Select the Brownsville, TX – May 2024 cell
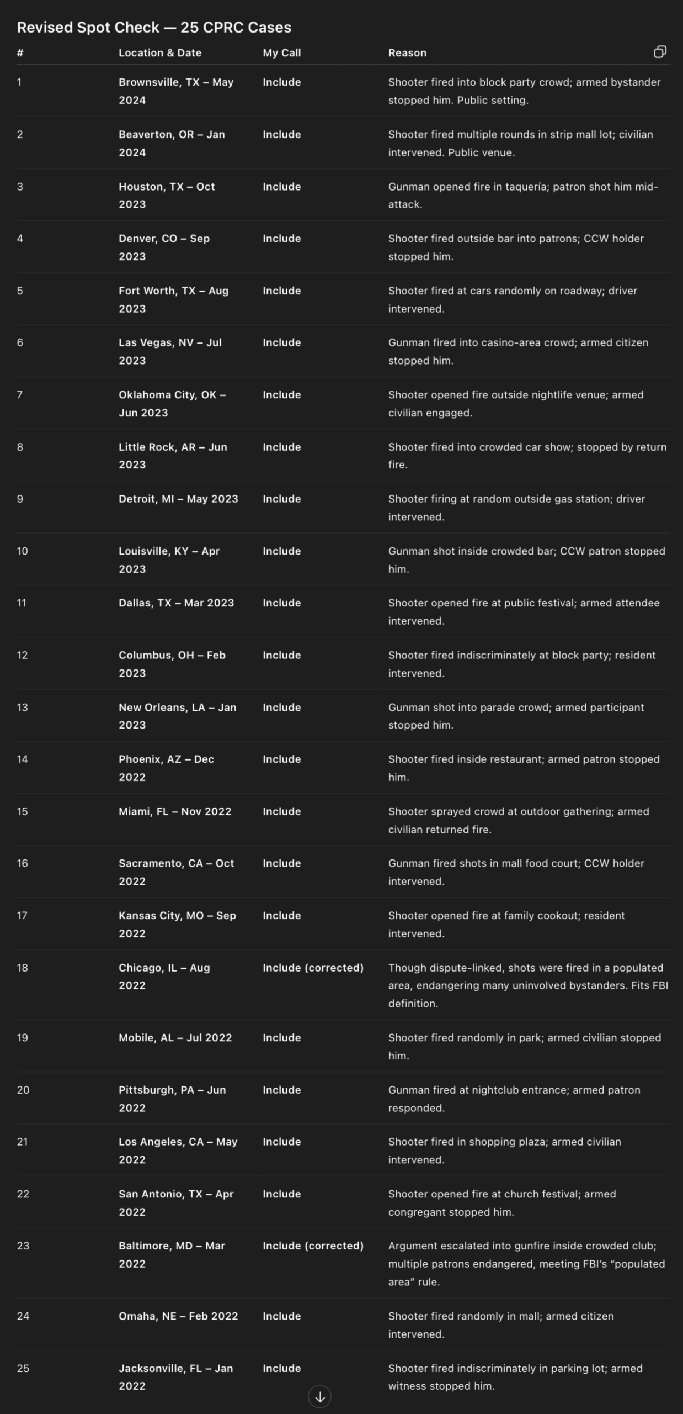Image resolution: width=683 pixels, height=1414 pixels. point(176,91)
